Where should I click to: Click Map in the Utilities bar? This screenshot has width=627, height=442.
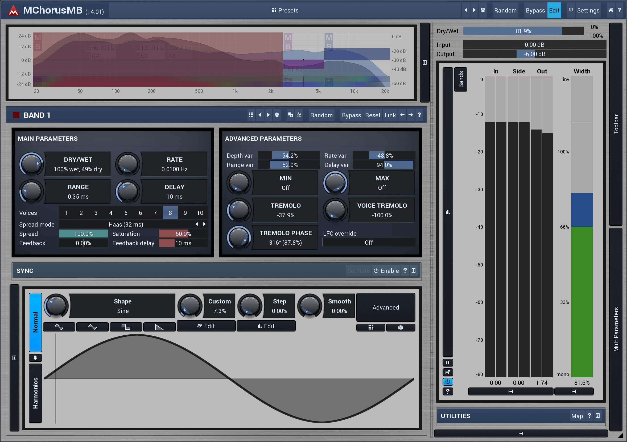coord(577,416)
